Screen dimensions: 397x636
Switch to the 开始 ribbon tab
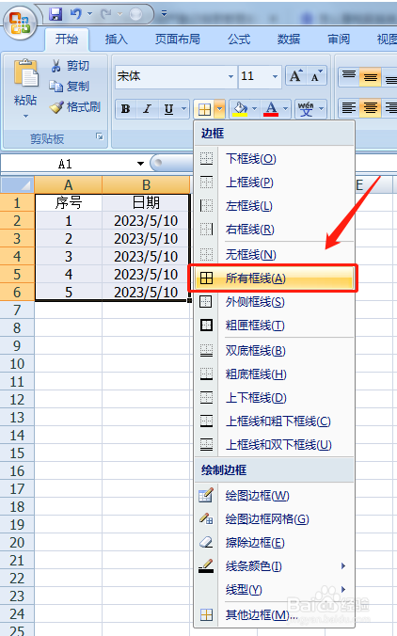(x=67, y=40)
